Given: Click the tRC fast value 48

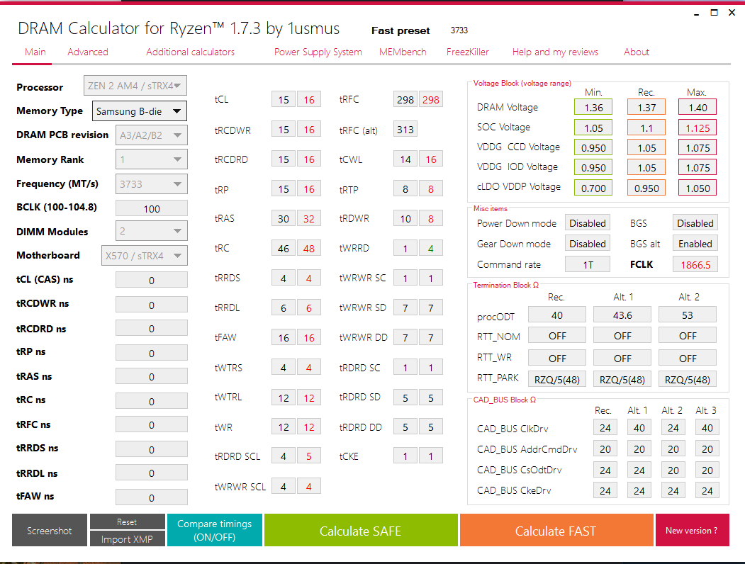Looking at the screenshot, I should click(309, 248).
